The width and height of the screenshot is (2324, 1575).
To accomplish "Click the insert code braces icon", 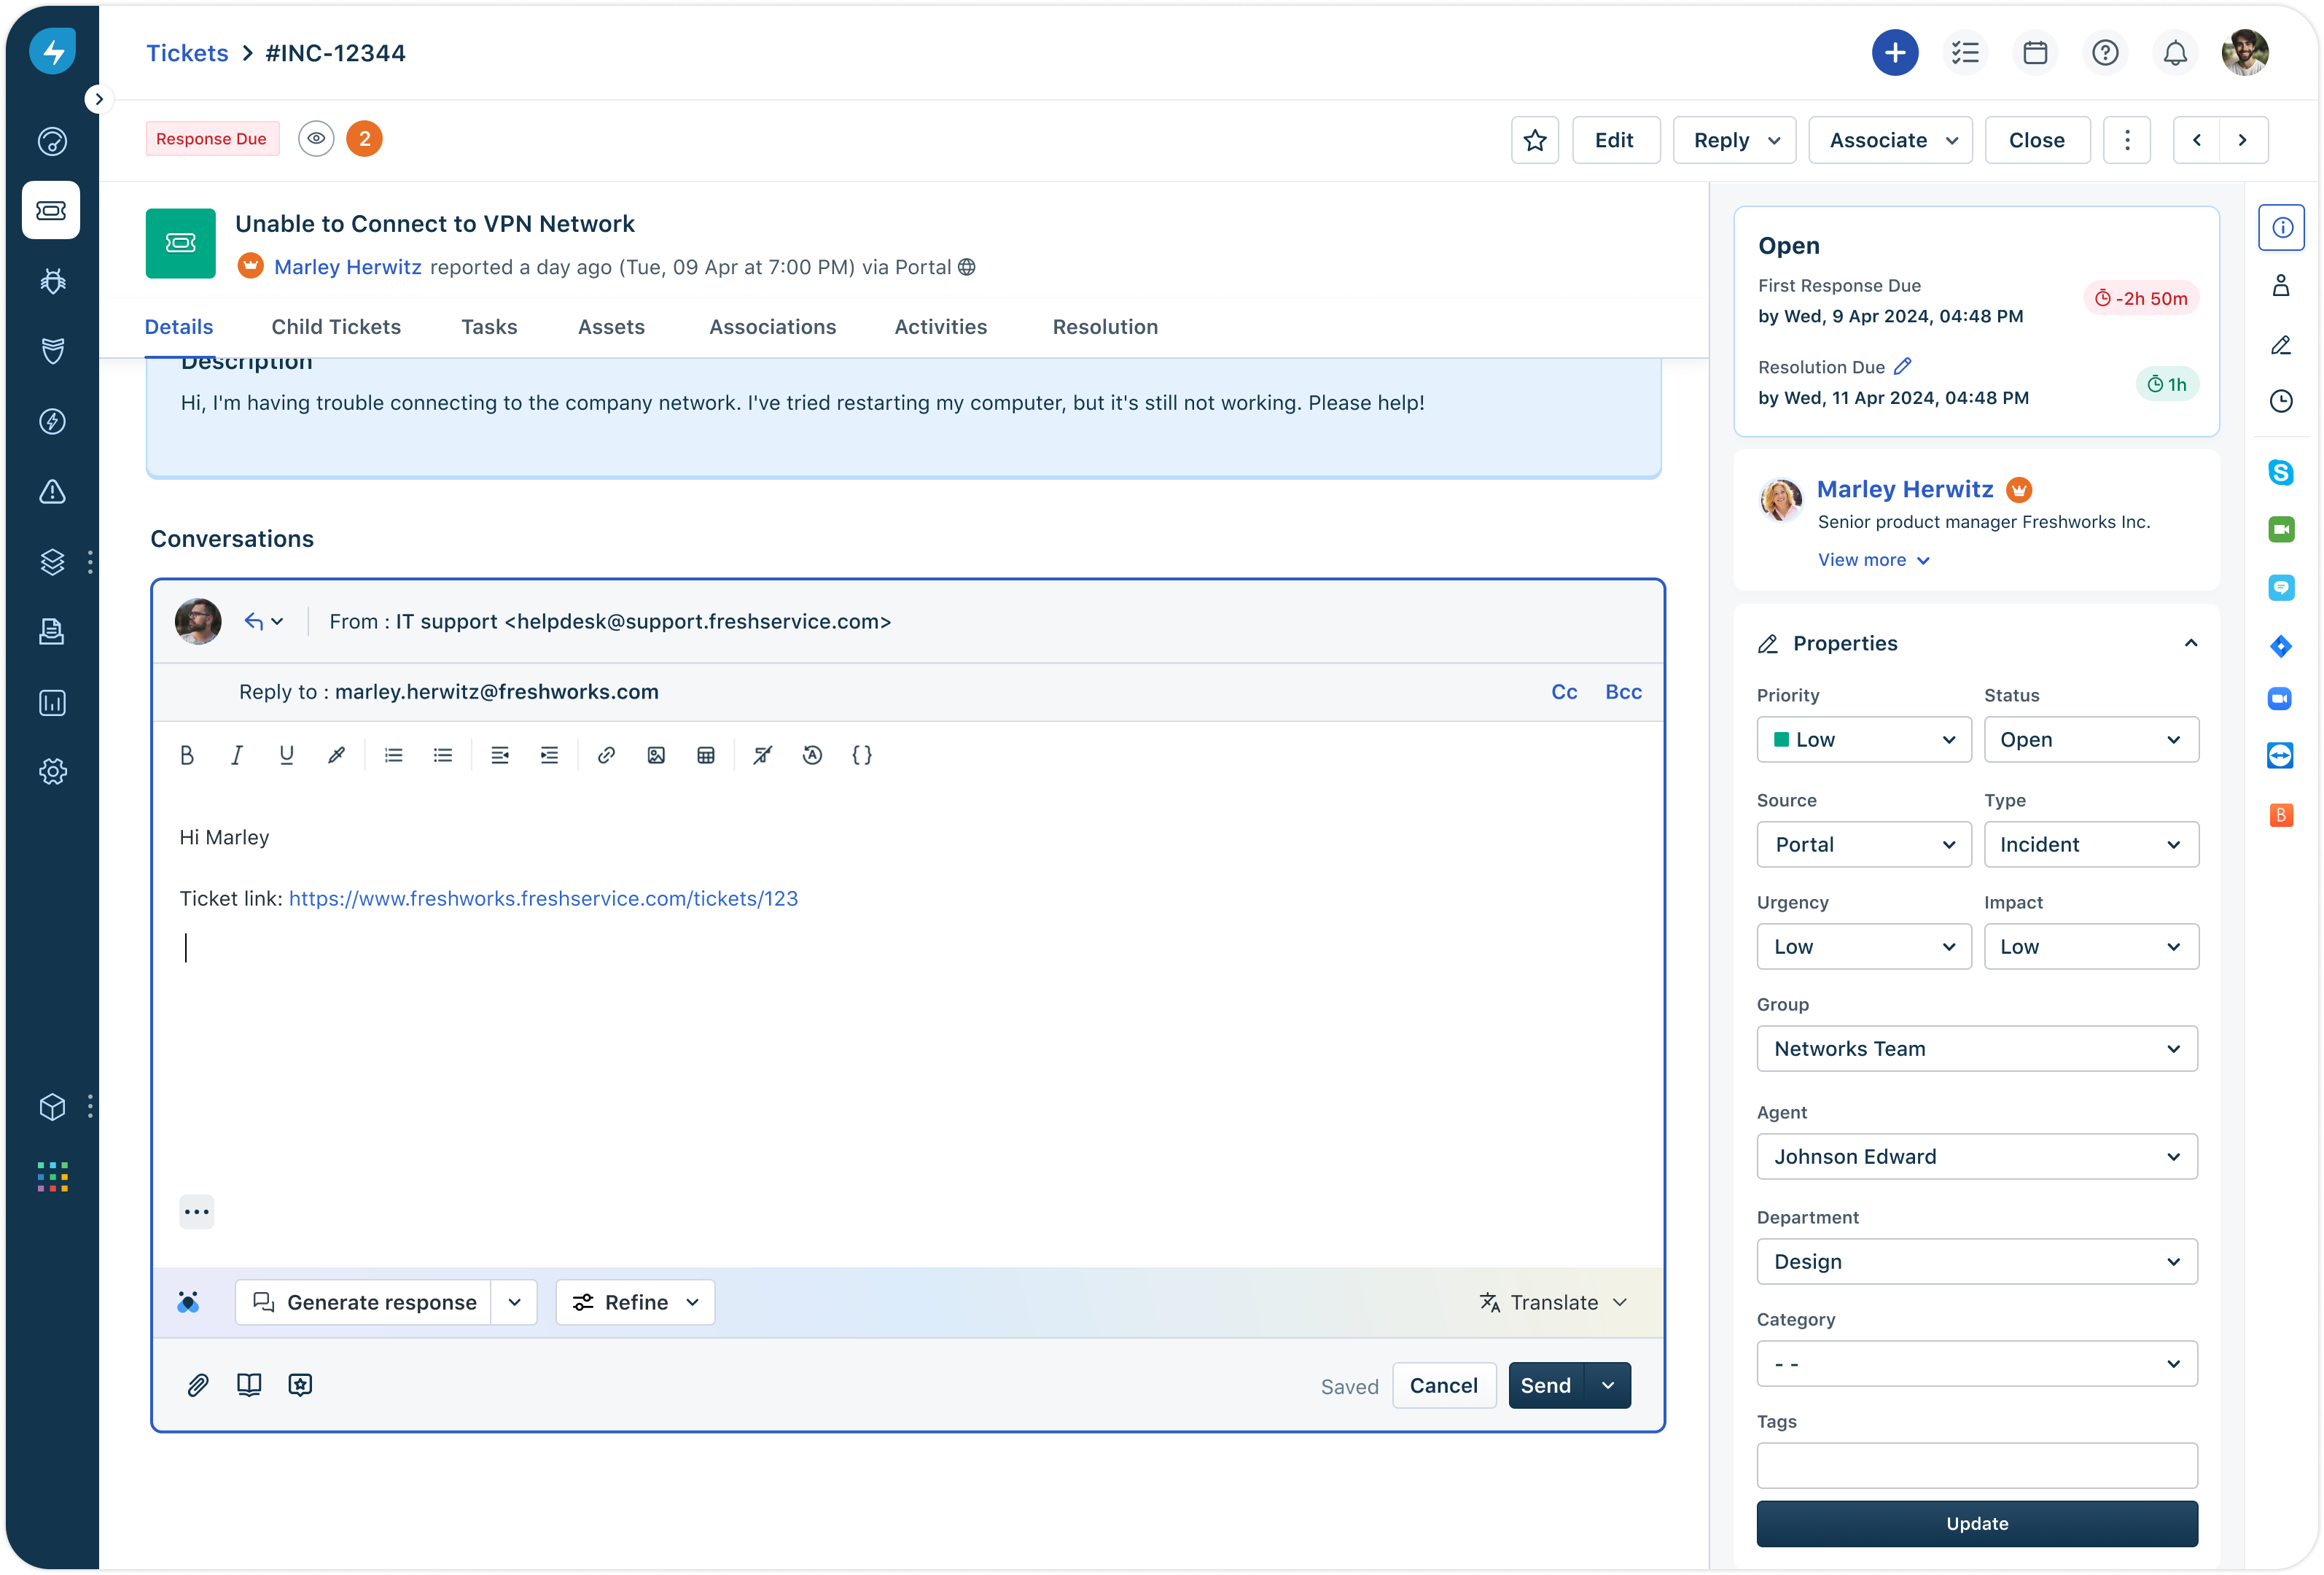I will (x=862, y=756).
